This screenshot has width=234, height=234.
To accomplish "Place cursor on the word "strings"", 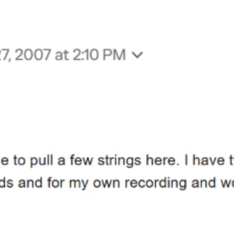I will 119,161.
